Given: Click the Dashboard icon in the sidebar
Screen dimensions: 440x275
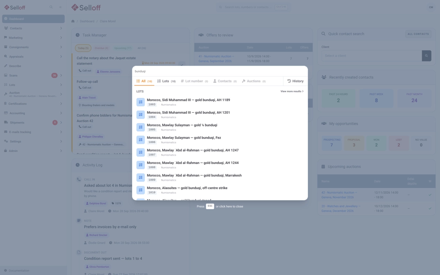Looking at the screenshot, I should 6,19.
